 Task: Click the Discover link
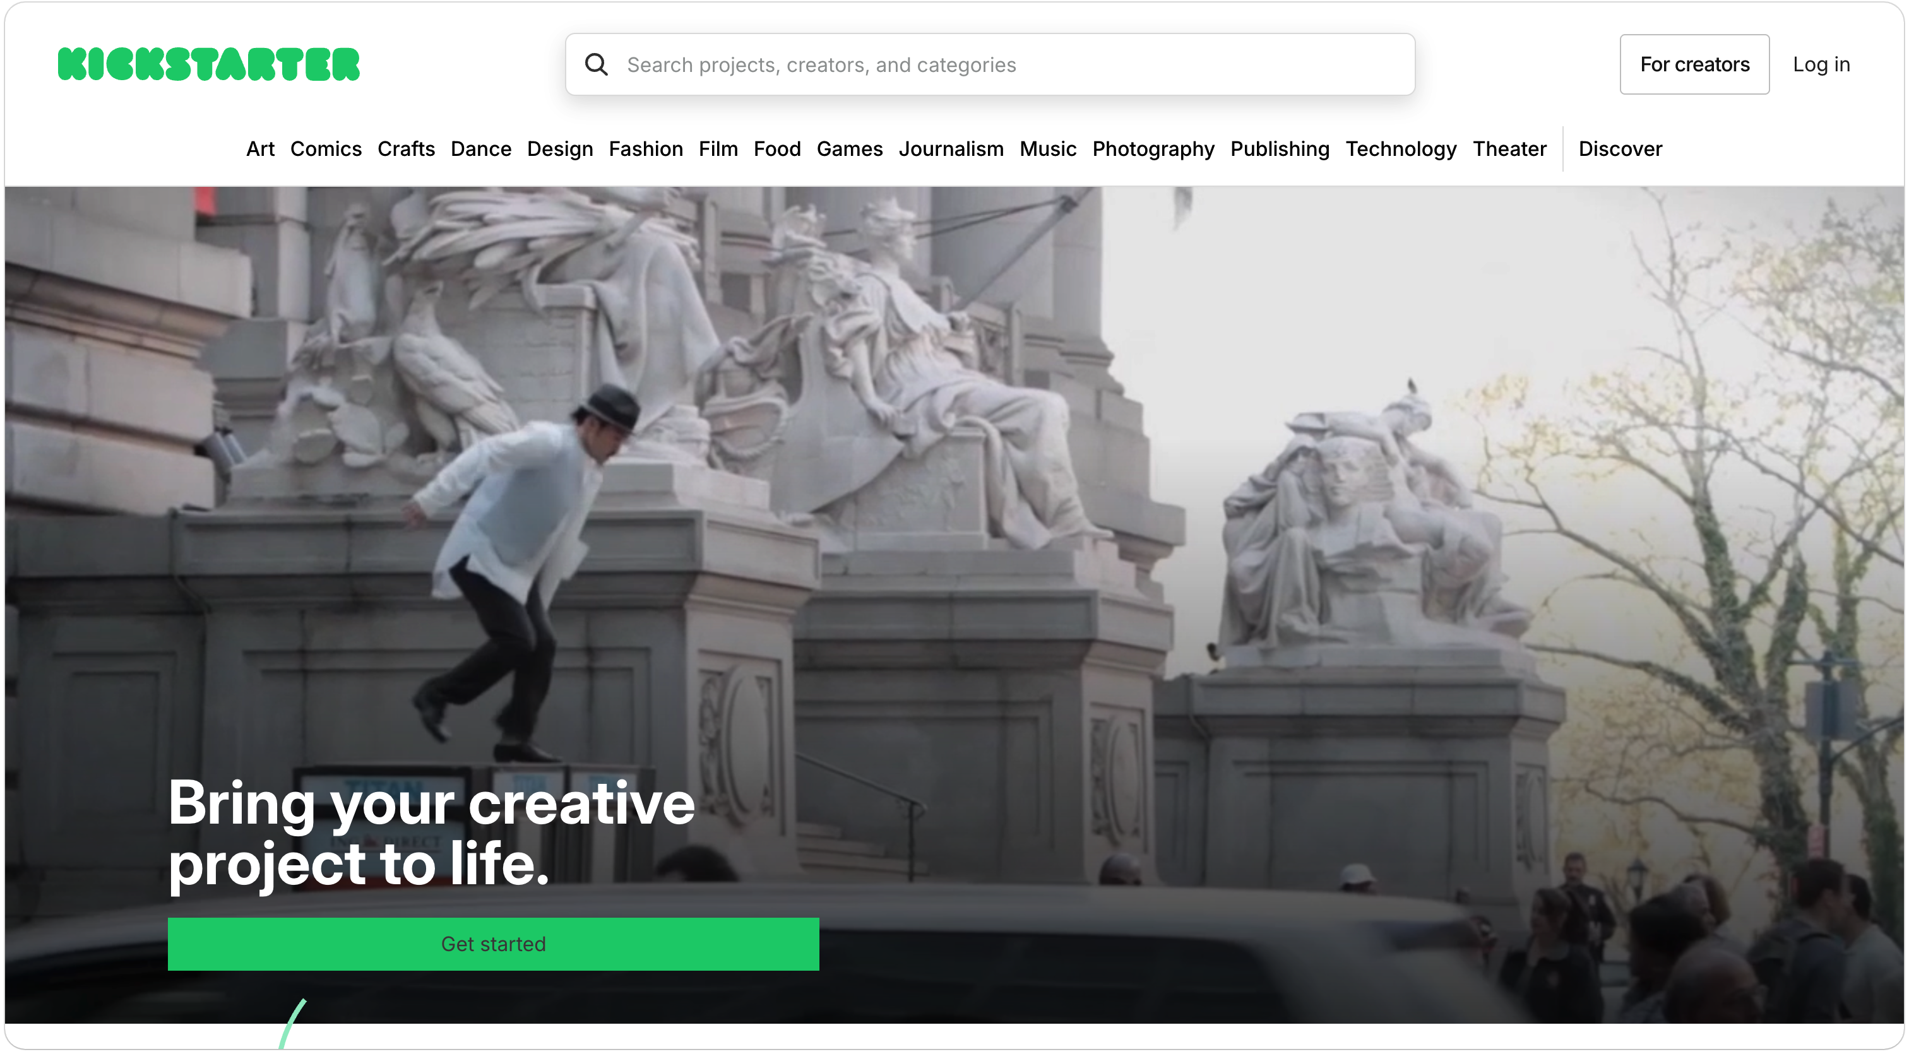click(1621, 149)
